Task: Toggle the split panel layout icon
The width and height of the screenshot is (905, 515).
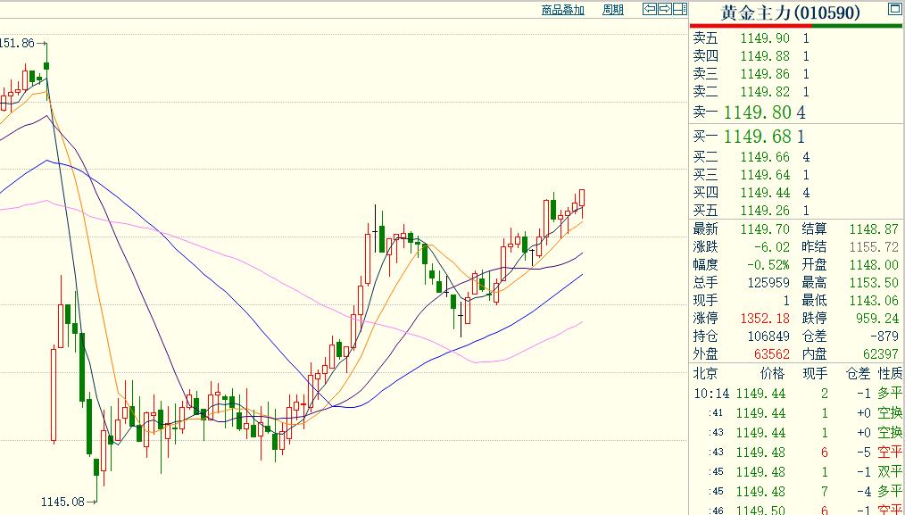Action: tap(678, 10)
